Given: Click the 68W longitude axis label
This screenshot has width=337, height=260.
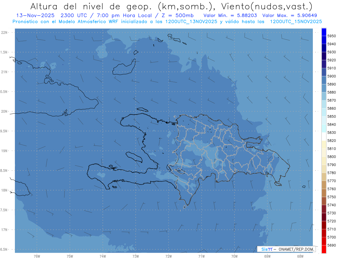Looking at the screenshot, I should pos(300,256).
